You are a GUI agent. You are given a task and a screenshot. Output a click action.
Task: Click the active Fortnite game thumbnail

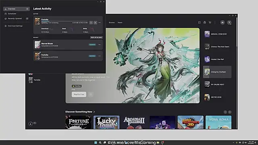[x=37, y=21]
